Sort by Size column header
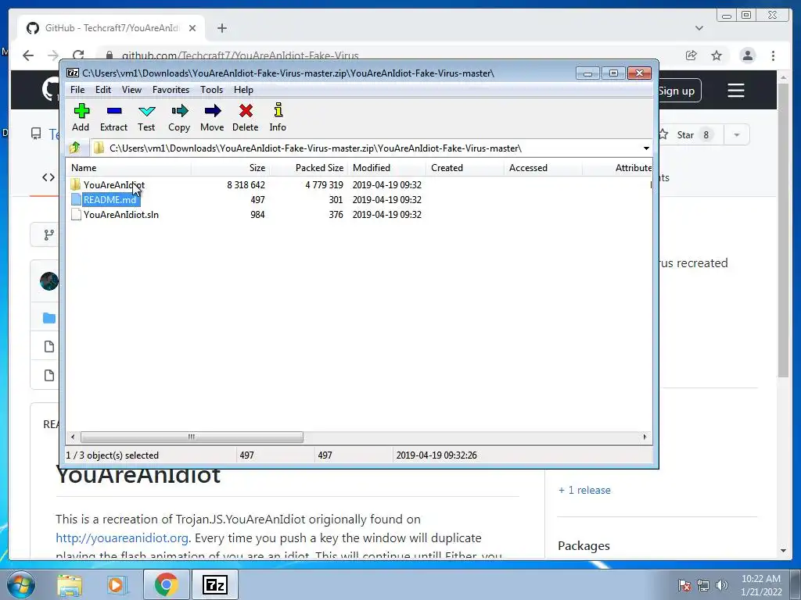Image resolution: width=801 pixels, height=600 pixels. (x=231, y=167)
